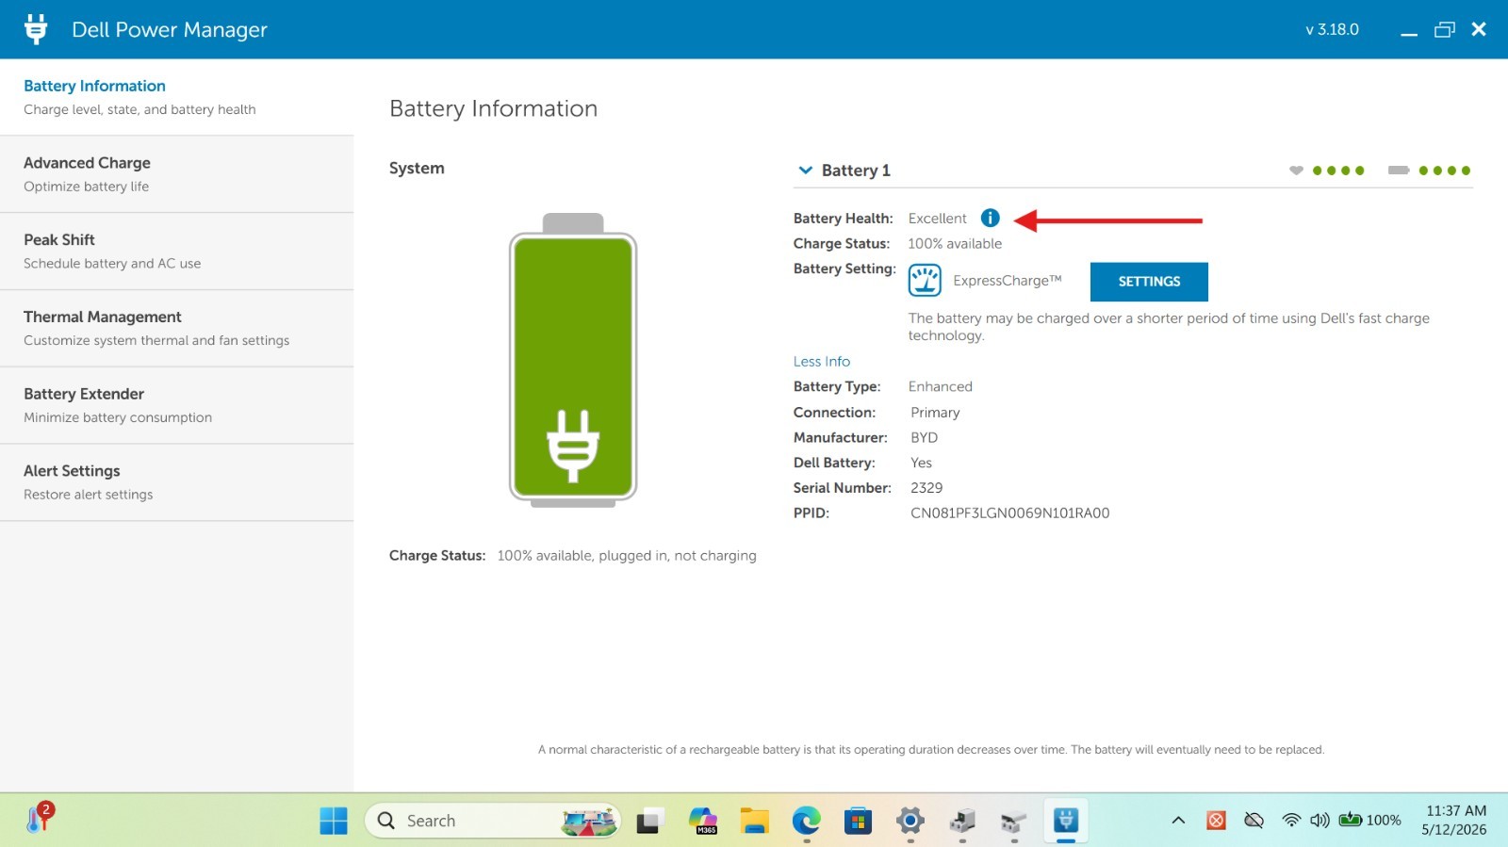Viewport: 1508px width, 847px height.
Task: Click the battery 100% tray indicator
Action: point(1369,820)
